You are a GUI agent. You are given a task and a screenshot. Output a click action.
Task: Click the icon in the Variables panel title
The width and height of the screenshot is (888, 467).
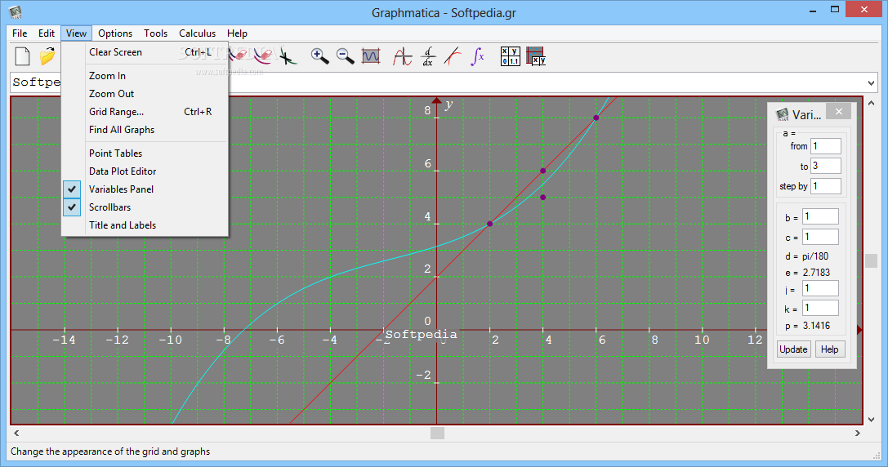pyautogui.click(x=782, y=115)
